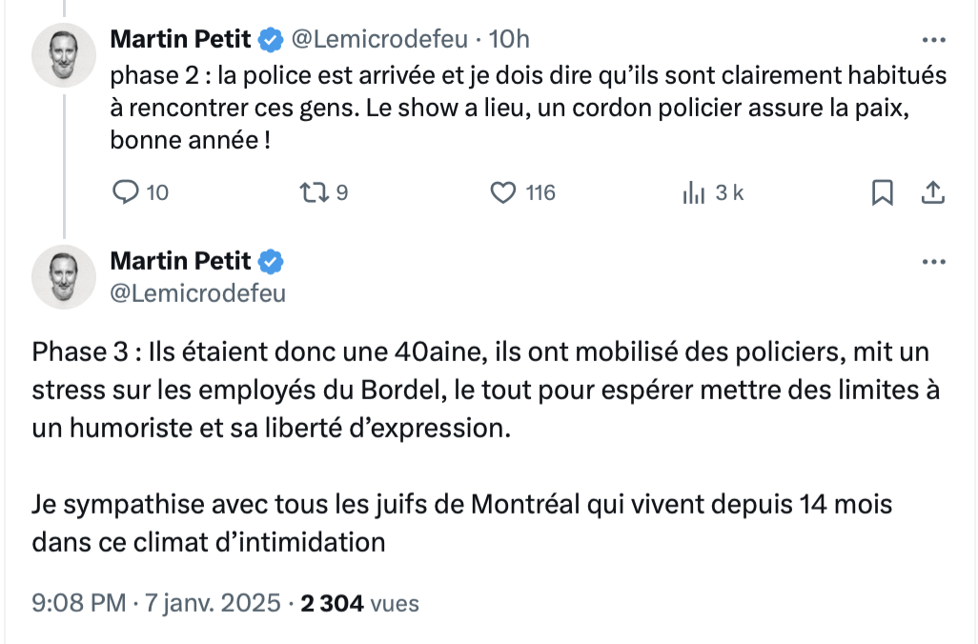View analytics showing 3 k views
This screenshot has height=644, width=978.
point(693,192)
